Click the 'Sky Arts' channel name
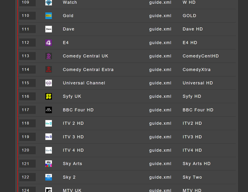The image size is (248, 192). (x=73, y=164)
